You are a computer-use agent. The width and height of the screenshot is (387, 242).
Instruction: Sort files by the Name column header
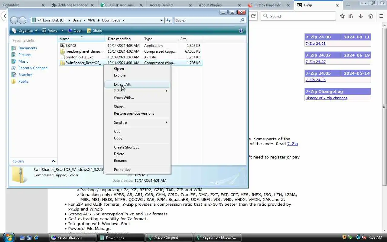click(x=82, y=39)
